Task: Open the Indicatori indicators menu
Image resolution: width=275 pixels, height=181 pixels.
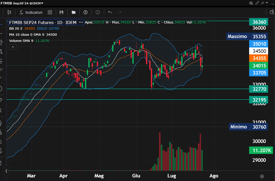Action: click(x=31, y=12)
